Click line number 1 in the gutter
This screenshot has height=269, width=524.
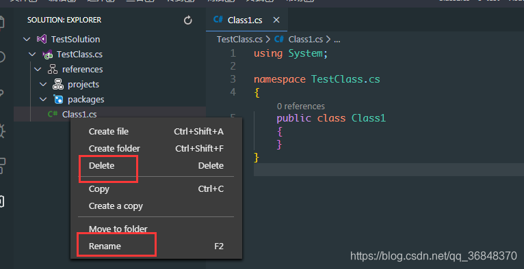pyautogui.click(x=233, y=53)
